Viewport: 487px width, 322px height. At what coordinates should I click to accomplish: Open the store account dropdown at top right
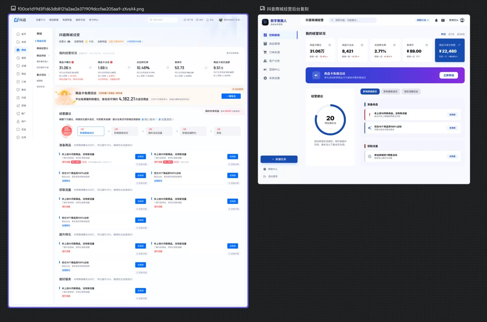pyautogui.click(x=231, y=20)
